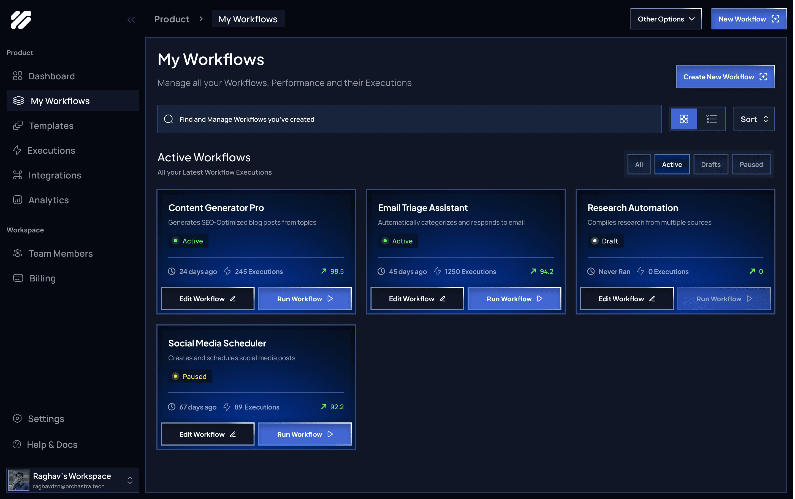This screenshot has width=795, height=499.
Task: Click Create New Workflow button
Action: tap(725, 77)
